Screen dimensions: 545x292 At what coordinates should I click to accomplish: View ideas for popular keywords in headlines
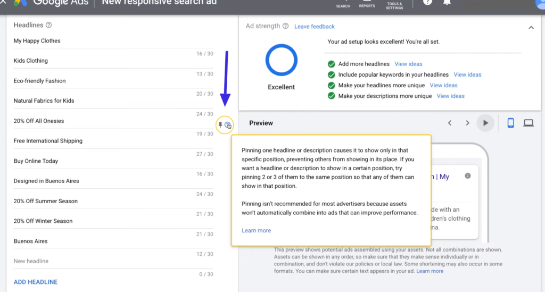point(467,74)
